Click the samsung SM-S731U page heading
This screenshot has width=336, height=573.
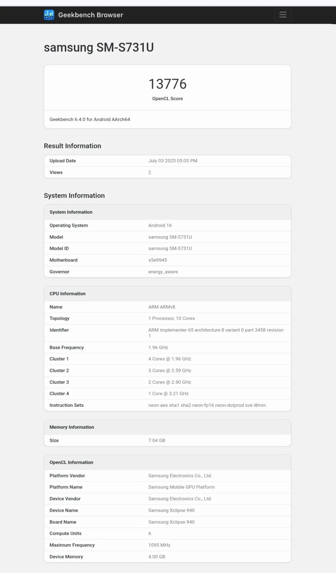[x=99, y=47]
